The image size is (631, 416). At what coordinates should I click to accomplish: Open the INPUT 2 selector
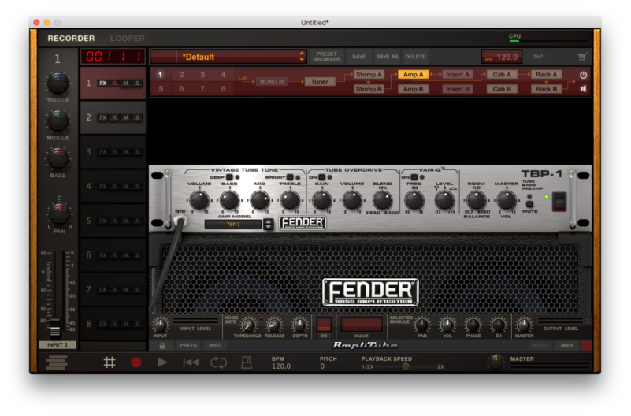point(58,345)
